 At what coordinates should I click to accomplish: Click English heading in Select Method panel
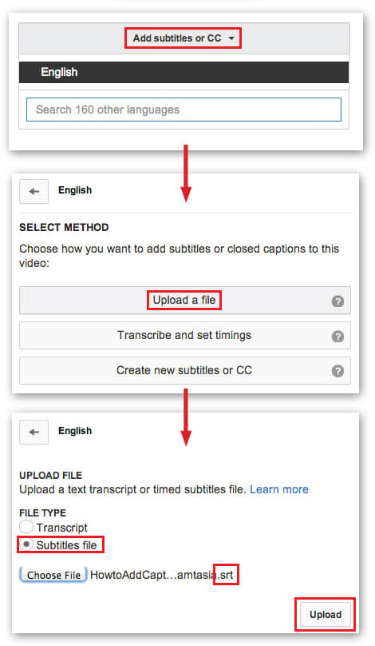tap(75, 190)
